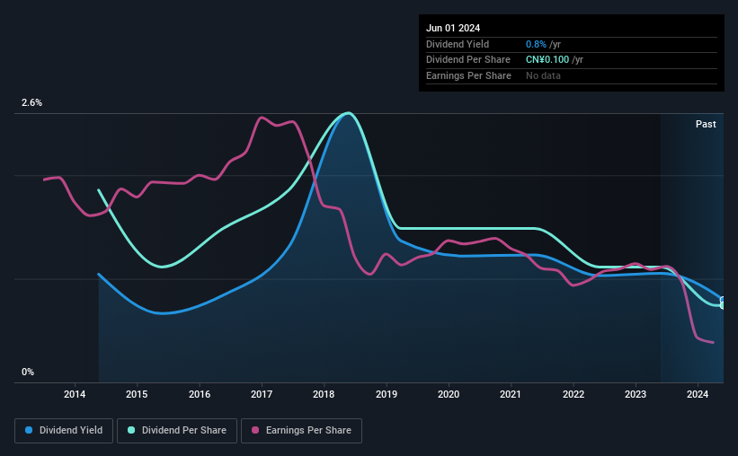Click the teal Dividend Per Share legend dot
Image resolution: width=738 pixels, height=456 pixels.
click(131, 430)
